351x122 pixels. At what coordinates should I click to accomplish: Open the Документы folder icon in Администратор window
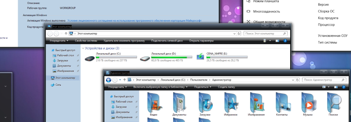click(x=179, y=102)
